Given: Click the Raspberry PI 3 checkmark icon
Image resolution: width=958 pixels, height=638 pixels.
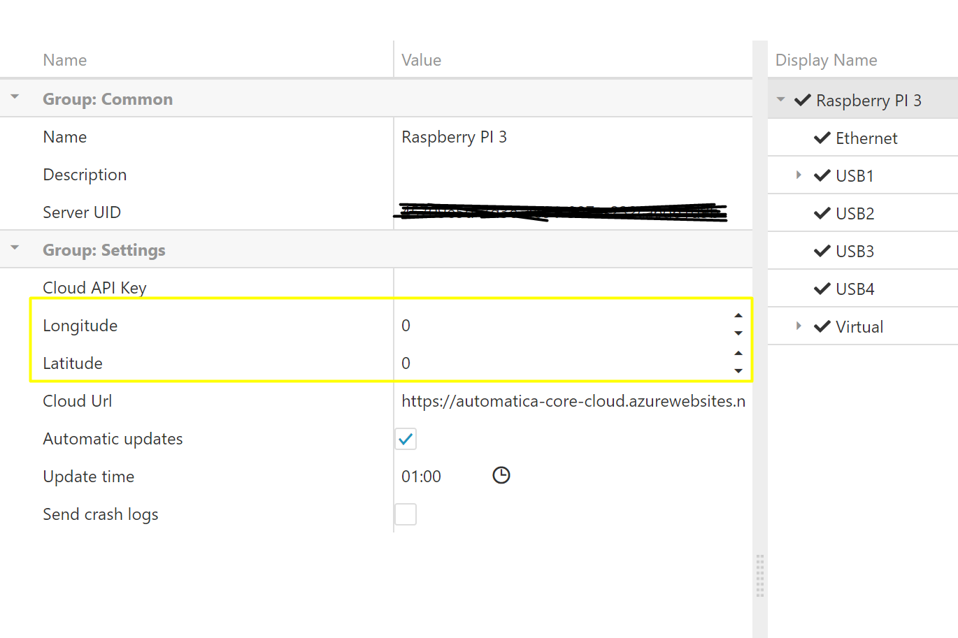Looking at the screenshot, I should (803, 100).
